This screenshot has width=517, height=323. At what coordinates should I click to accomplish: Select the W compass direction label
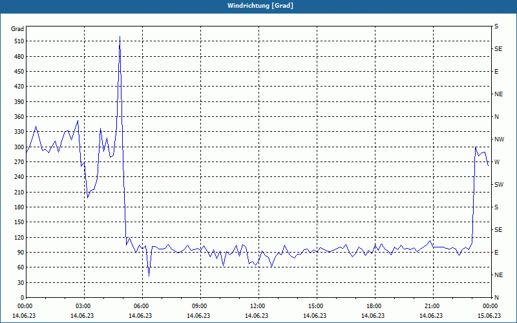497,162
